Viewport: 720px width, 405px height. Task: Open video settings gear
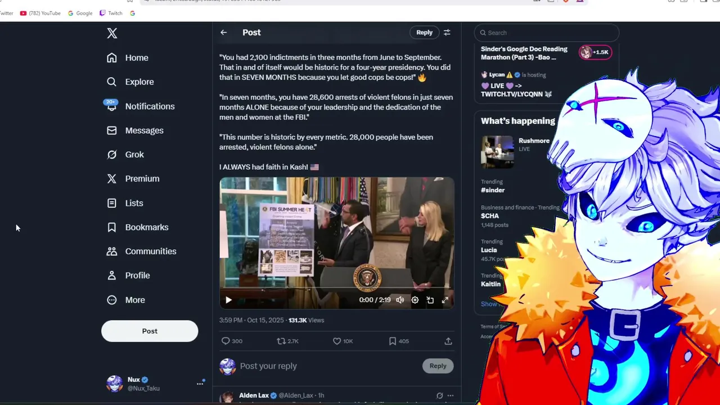pos(415,300)
